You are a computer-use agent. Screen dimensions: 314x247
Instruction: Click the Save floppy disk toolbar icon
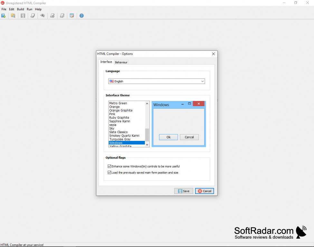click(x=23, y=16)
